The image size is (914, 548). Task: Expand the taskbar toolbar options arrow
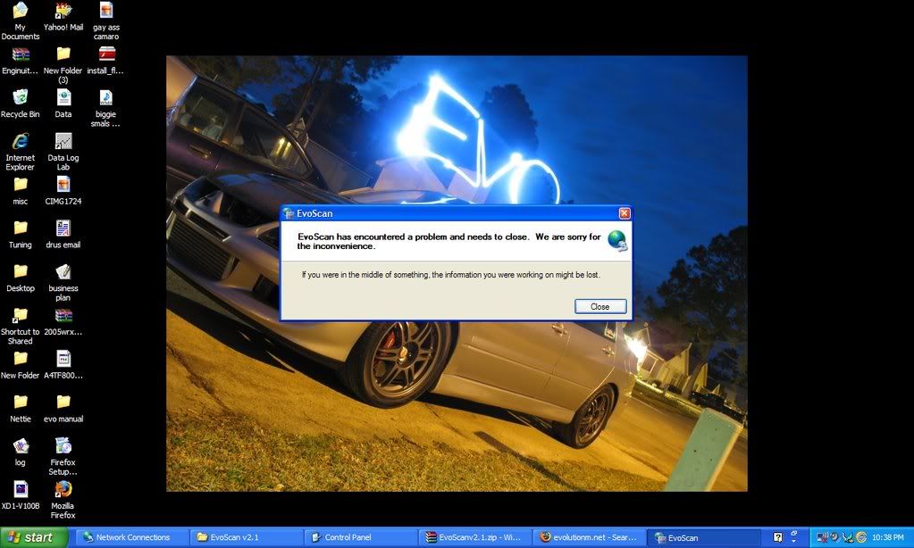(793, 538)
